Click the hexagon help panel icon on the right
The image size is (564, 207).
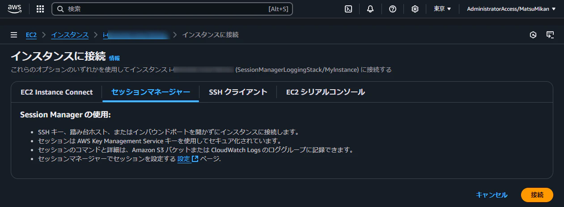pyautogui.click(x=533, y=35)
